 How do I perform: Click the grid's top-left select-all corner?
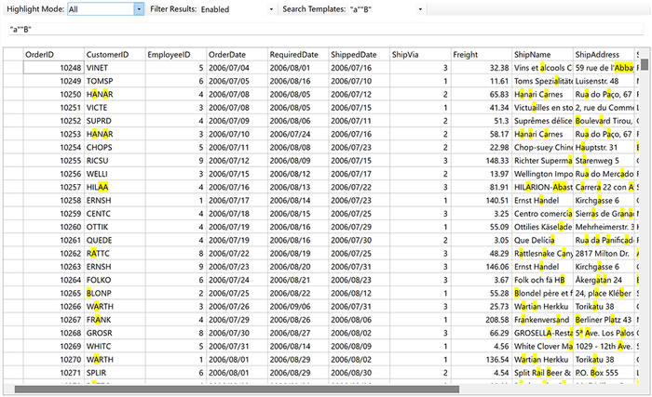pyautogui.click(x=11, y=54)
